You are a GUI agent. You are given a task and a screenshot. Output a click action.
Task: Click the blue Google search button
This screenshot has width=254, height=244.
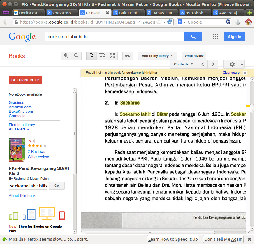193,37
